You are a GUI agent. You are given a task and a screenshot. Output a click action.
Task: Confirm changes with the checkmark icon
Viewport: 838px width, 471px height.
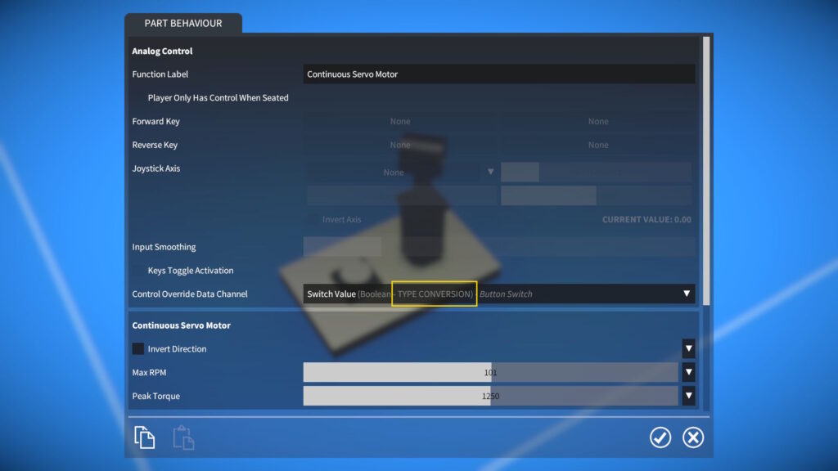660,437
